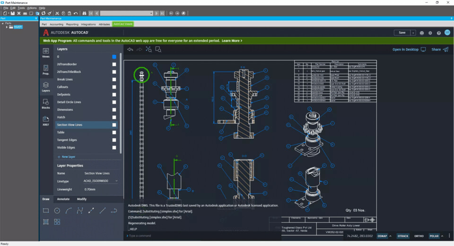Open the Layers side panel
454x246 pixels.
click(46, 87)
